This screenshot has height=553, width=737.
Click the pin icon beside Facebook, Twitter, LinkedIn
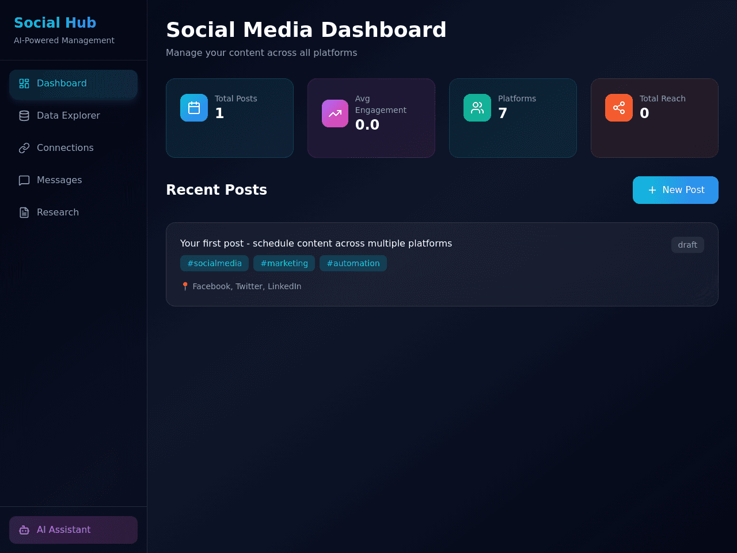point(185,286)
